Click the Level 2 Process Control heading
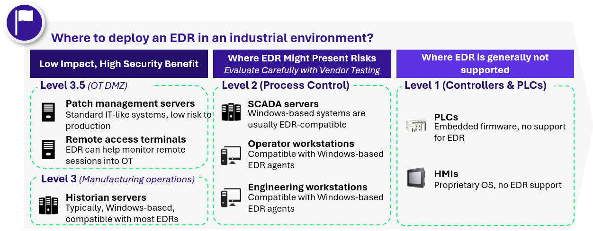 pyautogui.click(x=286, y=86)
